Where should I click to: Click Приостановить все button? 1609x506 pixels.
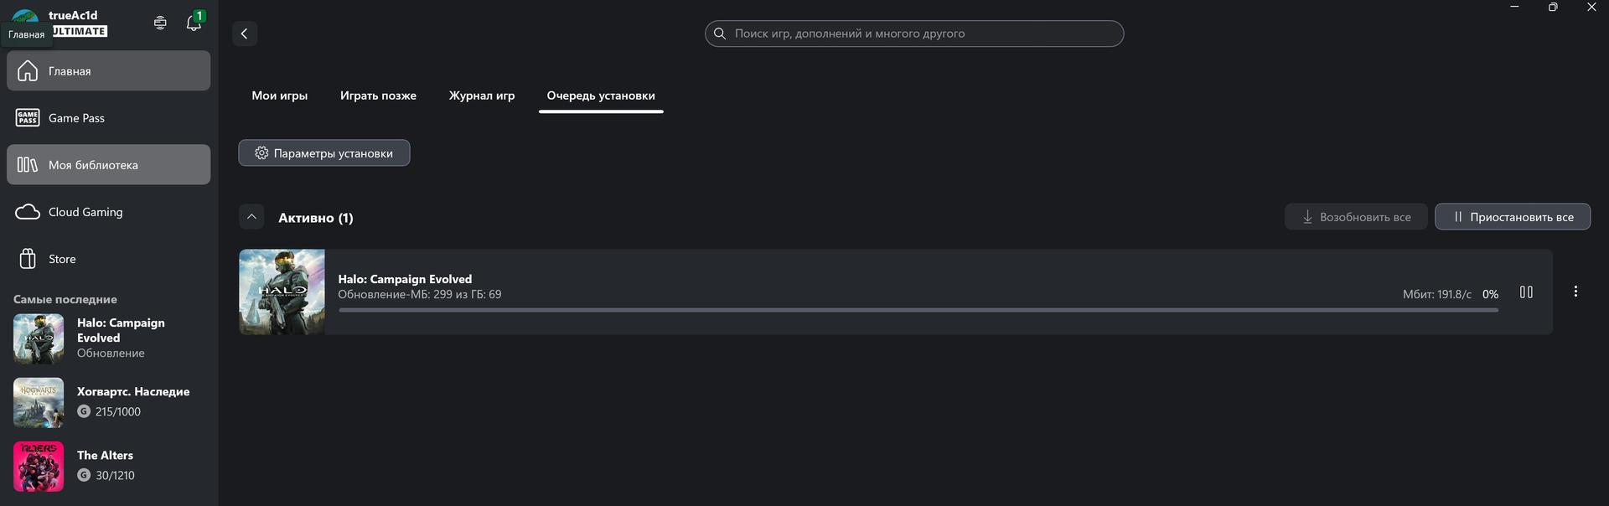(1513, 217)
